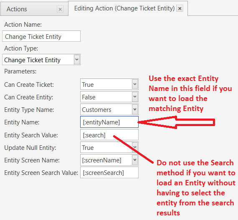The height and width of the screenshot is (220, 238).
Task: Expand the Can Create Entity dropdown arrow
Action: pyautogui.click(x=135, y=97)
